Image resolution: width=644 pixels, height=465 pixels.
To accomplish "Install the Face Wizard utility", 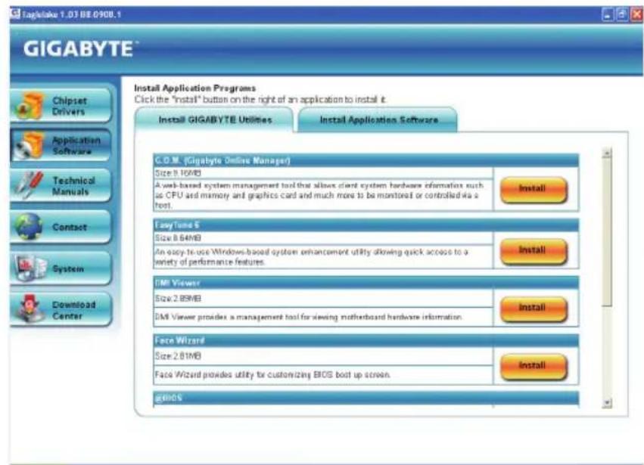I will (x=533, y=366).
